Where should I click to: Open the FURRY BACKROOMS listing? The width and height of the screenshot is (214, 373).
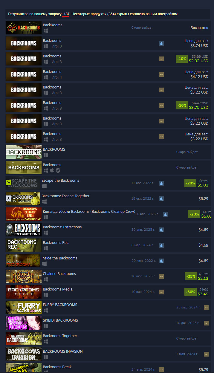[x=108, y=308]
